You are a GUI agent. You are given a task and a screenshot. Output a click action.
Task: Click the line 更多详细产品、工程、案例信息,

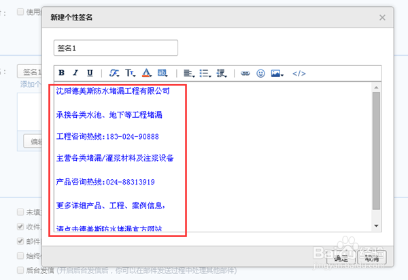(111, 206)
